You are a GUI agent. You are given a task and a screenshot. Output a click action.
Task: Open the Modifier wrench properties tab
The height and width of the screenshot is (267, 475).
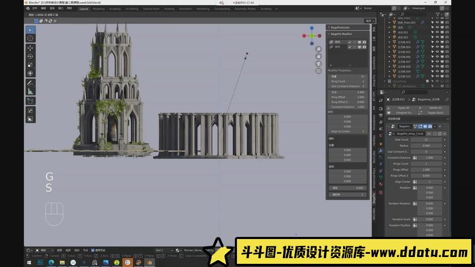[x=381, y=151]
